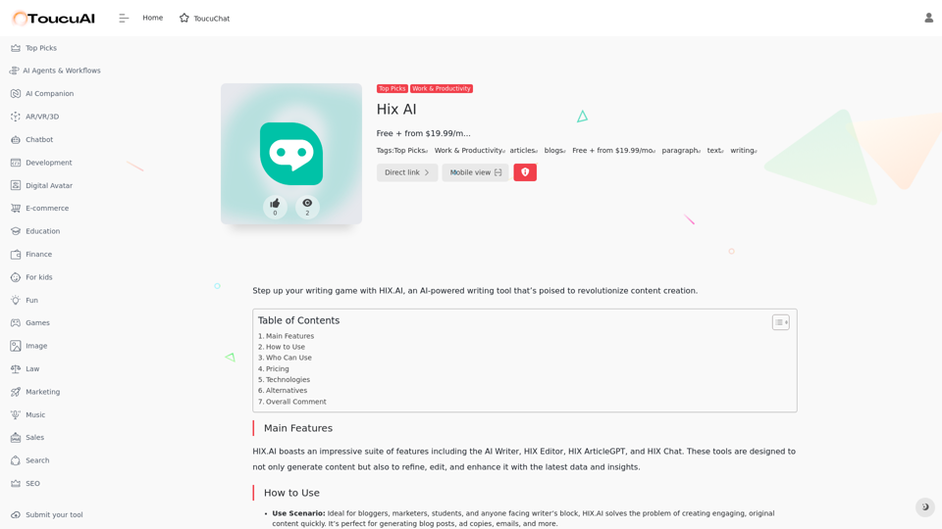Jump to How to Use in contents
Screen dimensions: 942x529
pyautogui.click(x=286, y=347)
